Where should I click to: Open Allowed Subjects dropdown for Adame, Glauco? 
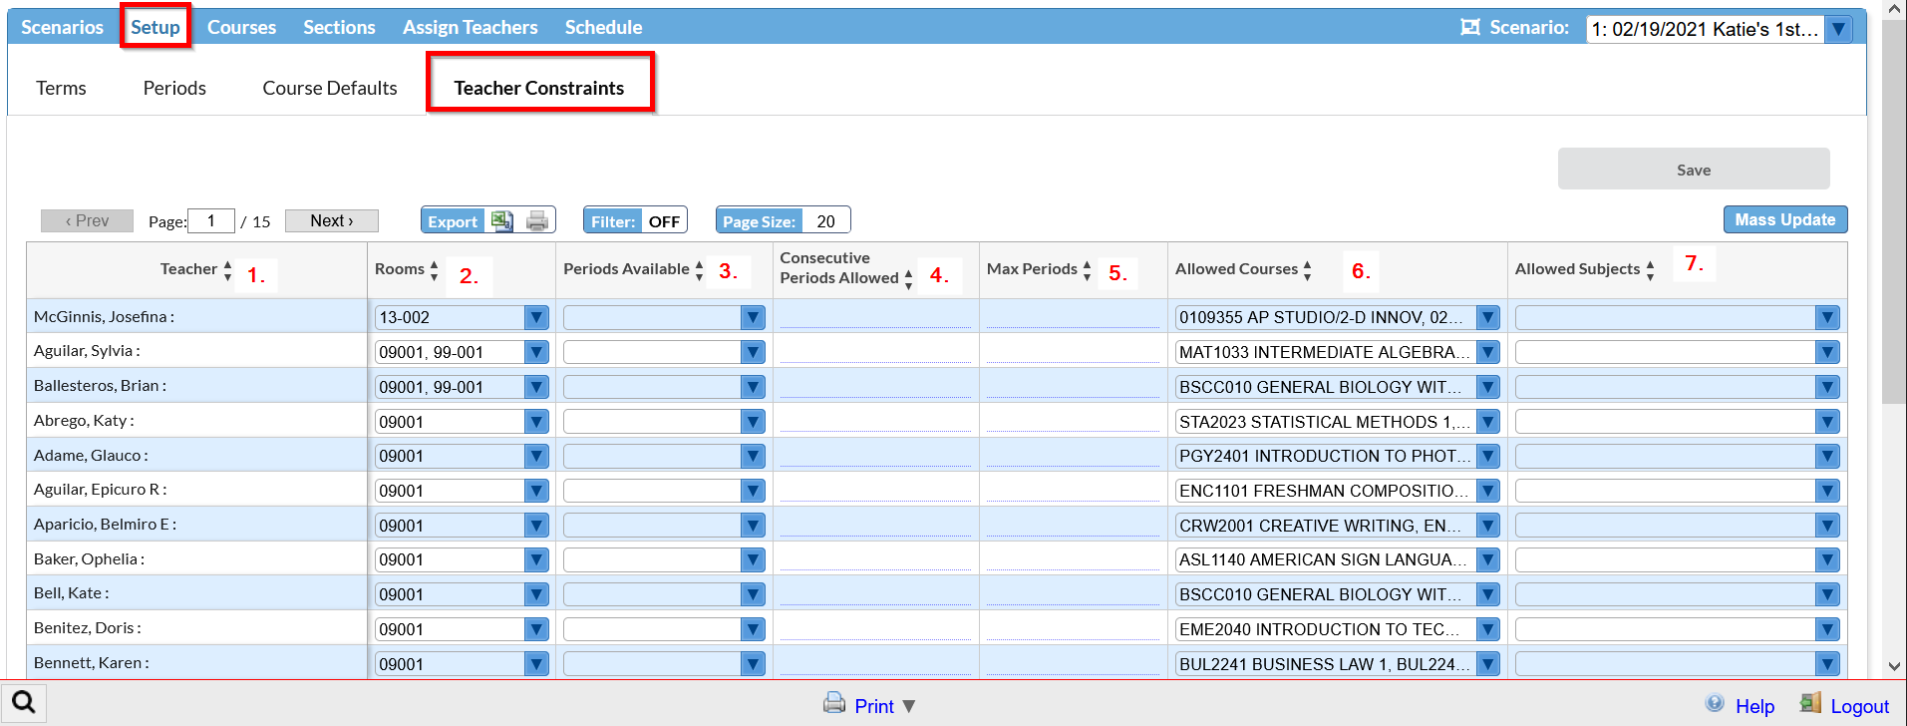1827,456
